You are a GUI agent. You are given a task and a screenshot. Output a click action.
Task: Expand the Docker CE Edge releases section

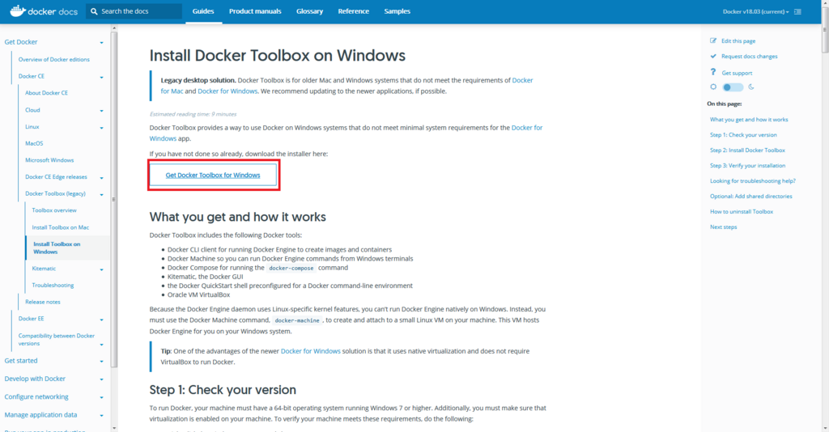(x=101, y=178)
